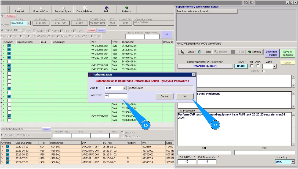Screen dimensions: 298x169
Task: Click IPC_Pos cell 26-26-02-07
Action: coord(114,147)
